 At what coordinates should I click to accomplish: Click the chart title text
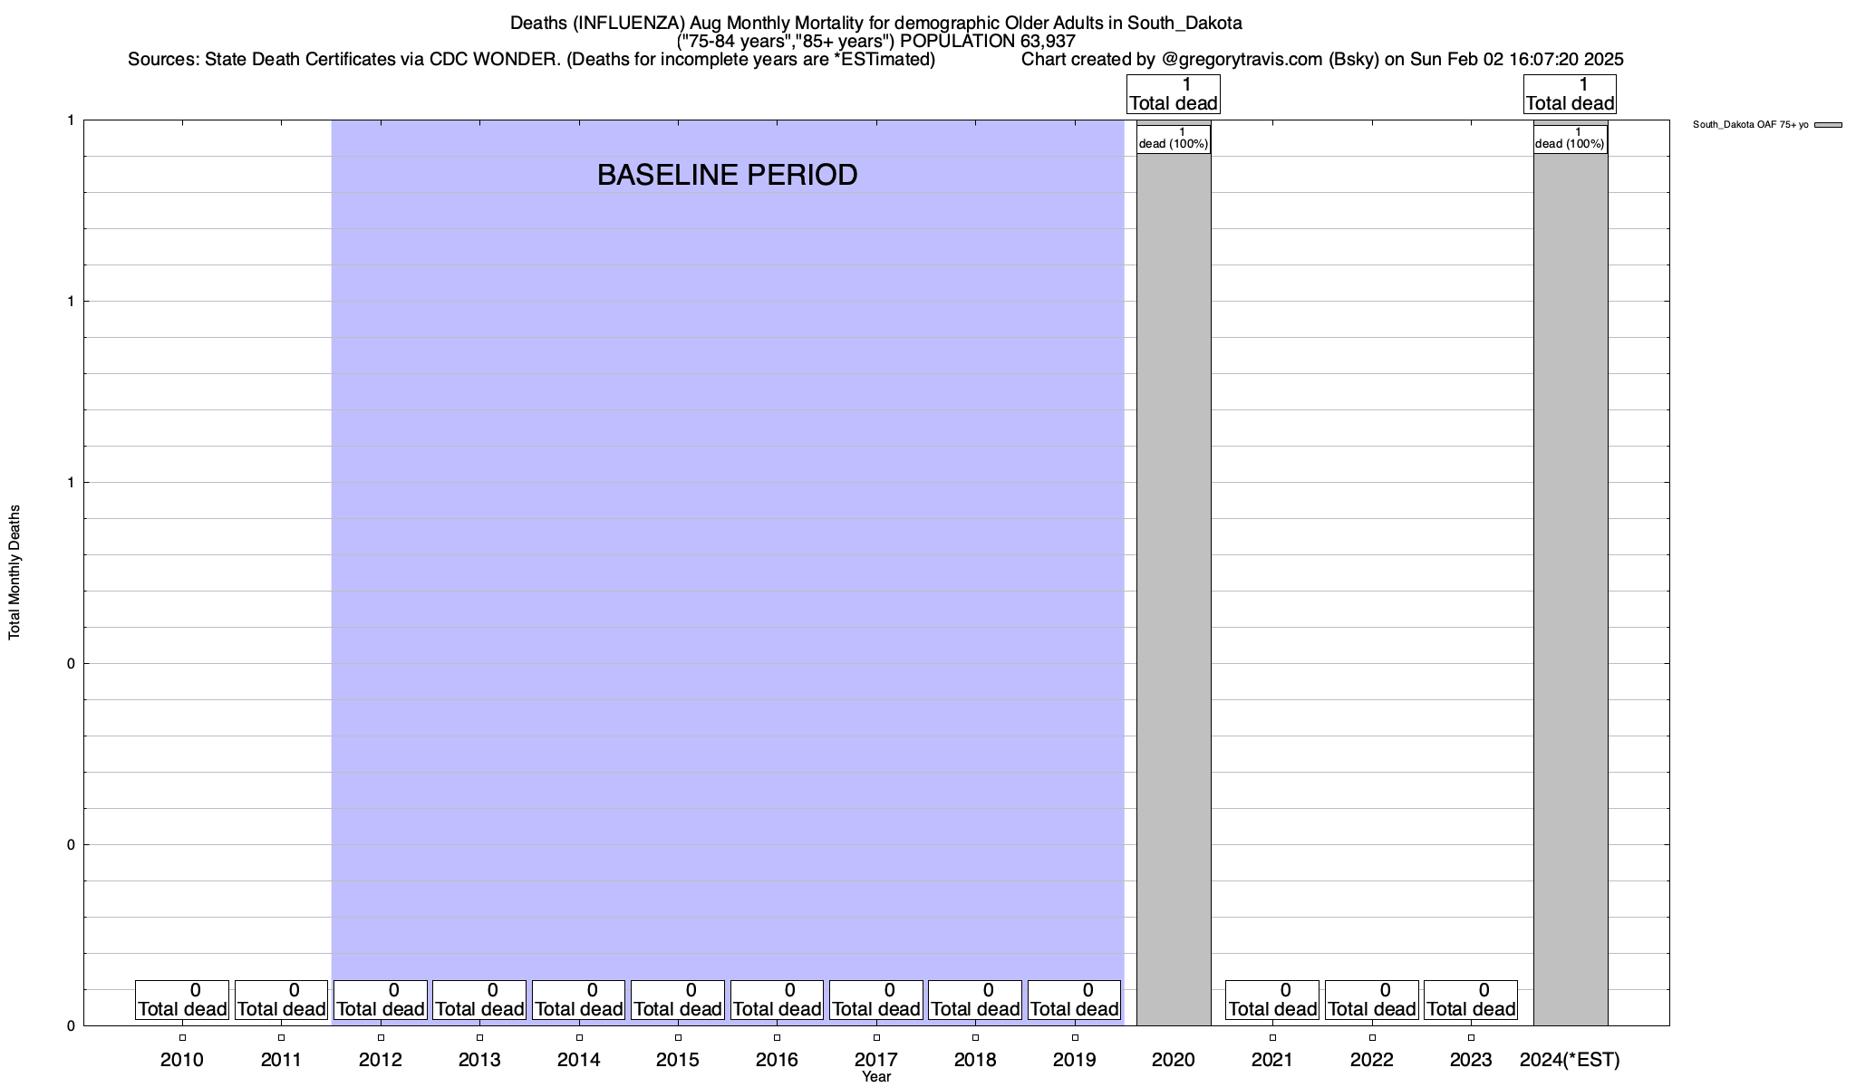pos(875,23)
